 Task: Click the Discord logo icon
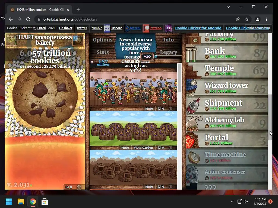107,28
